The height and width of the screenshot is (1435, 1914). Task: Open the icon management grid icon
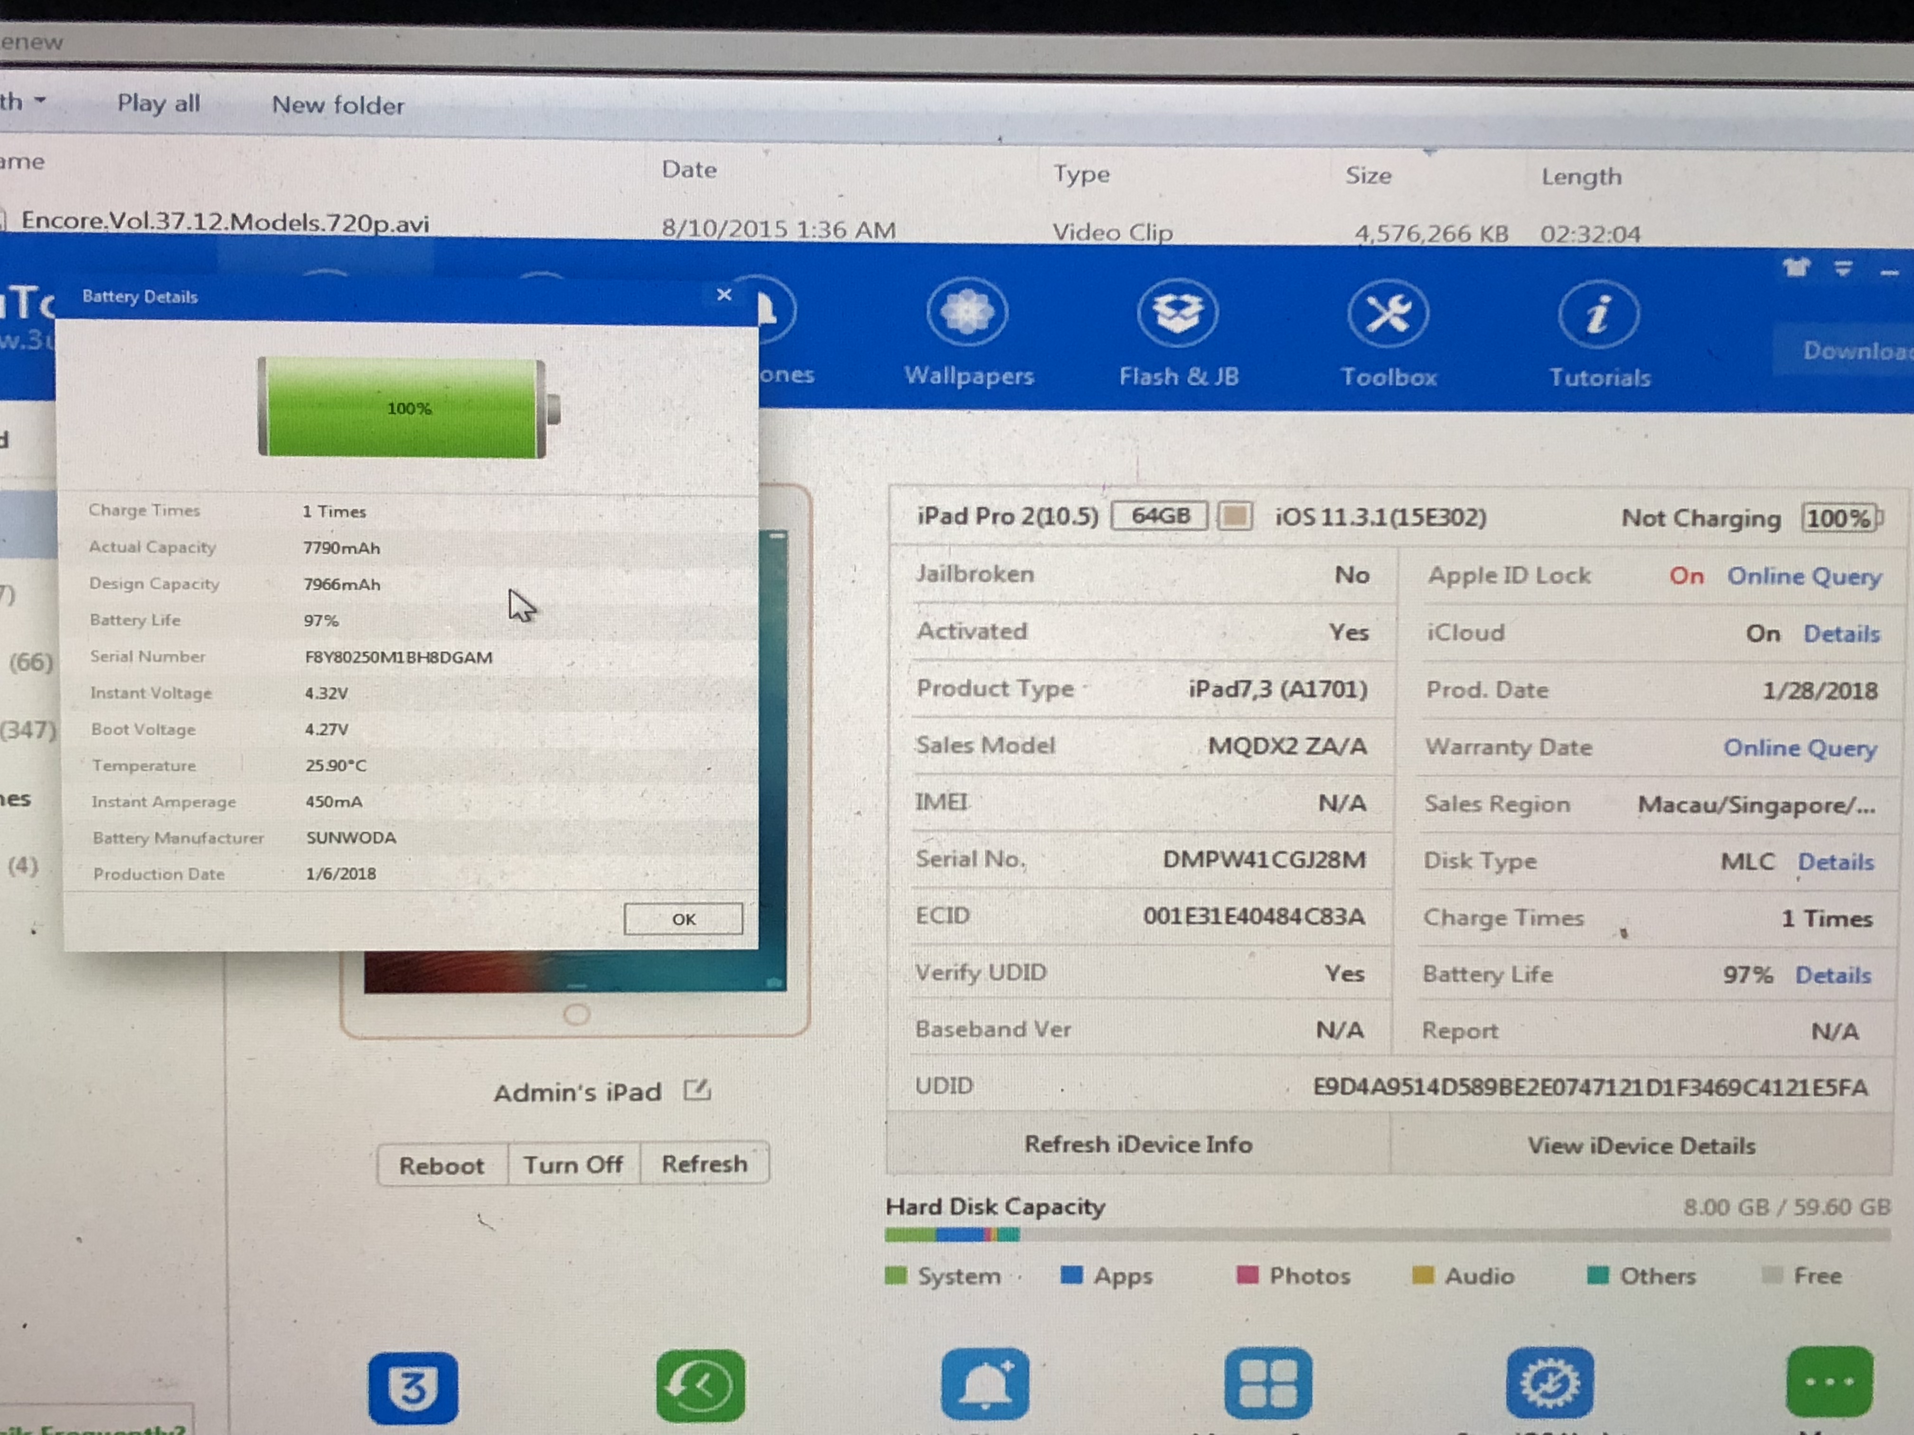pyautogui.click(x=1267, y=1382)
